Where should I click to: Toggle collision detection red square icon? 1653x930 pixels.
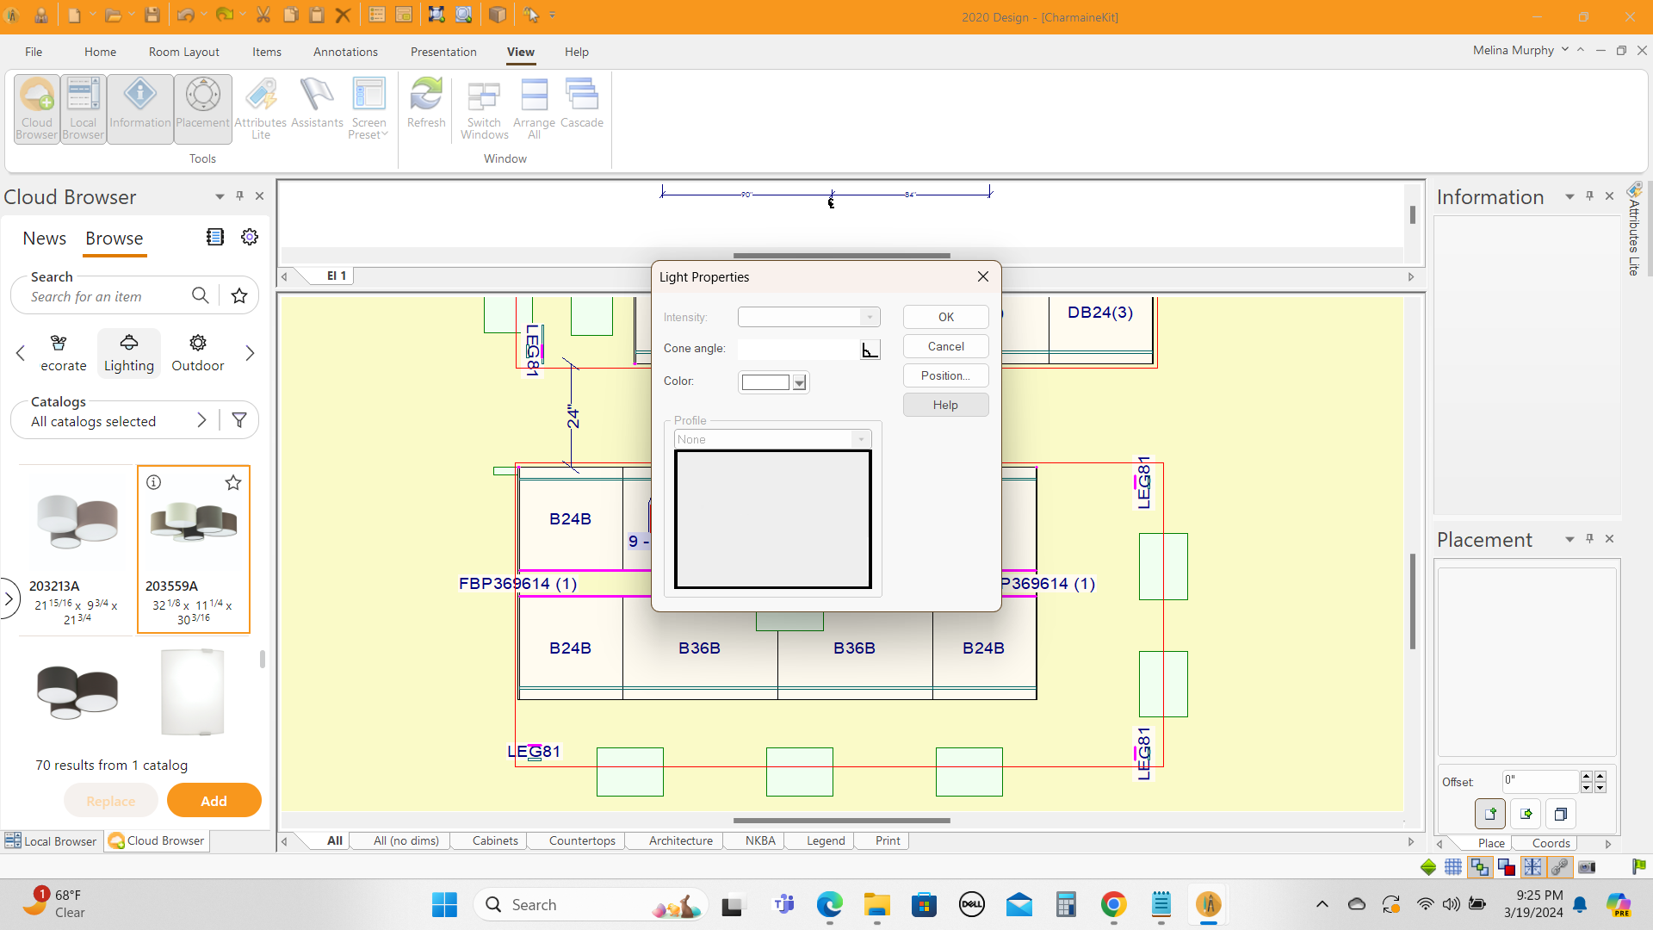(x=1506, y=867)
